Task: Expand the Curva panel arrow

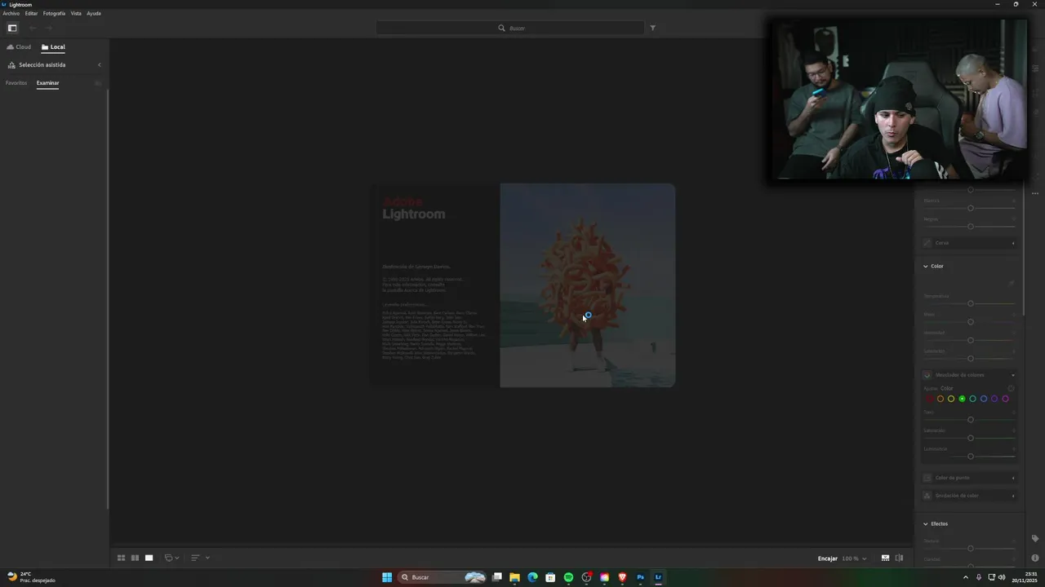Action: (x=1013, y=243)
